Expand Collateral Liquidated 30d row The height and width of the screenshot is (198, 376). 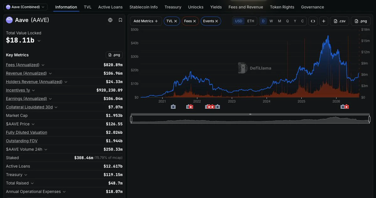coord(56,107)
